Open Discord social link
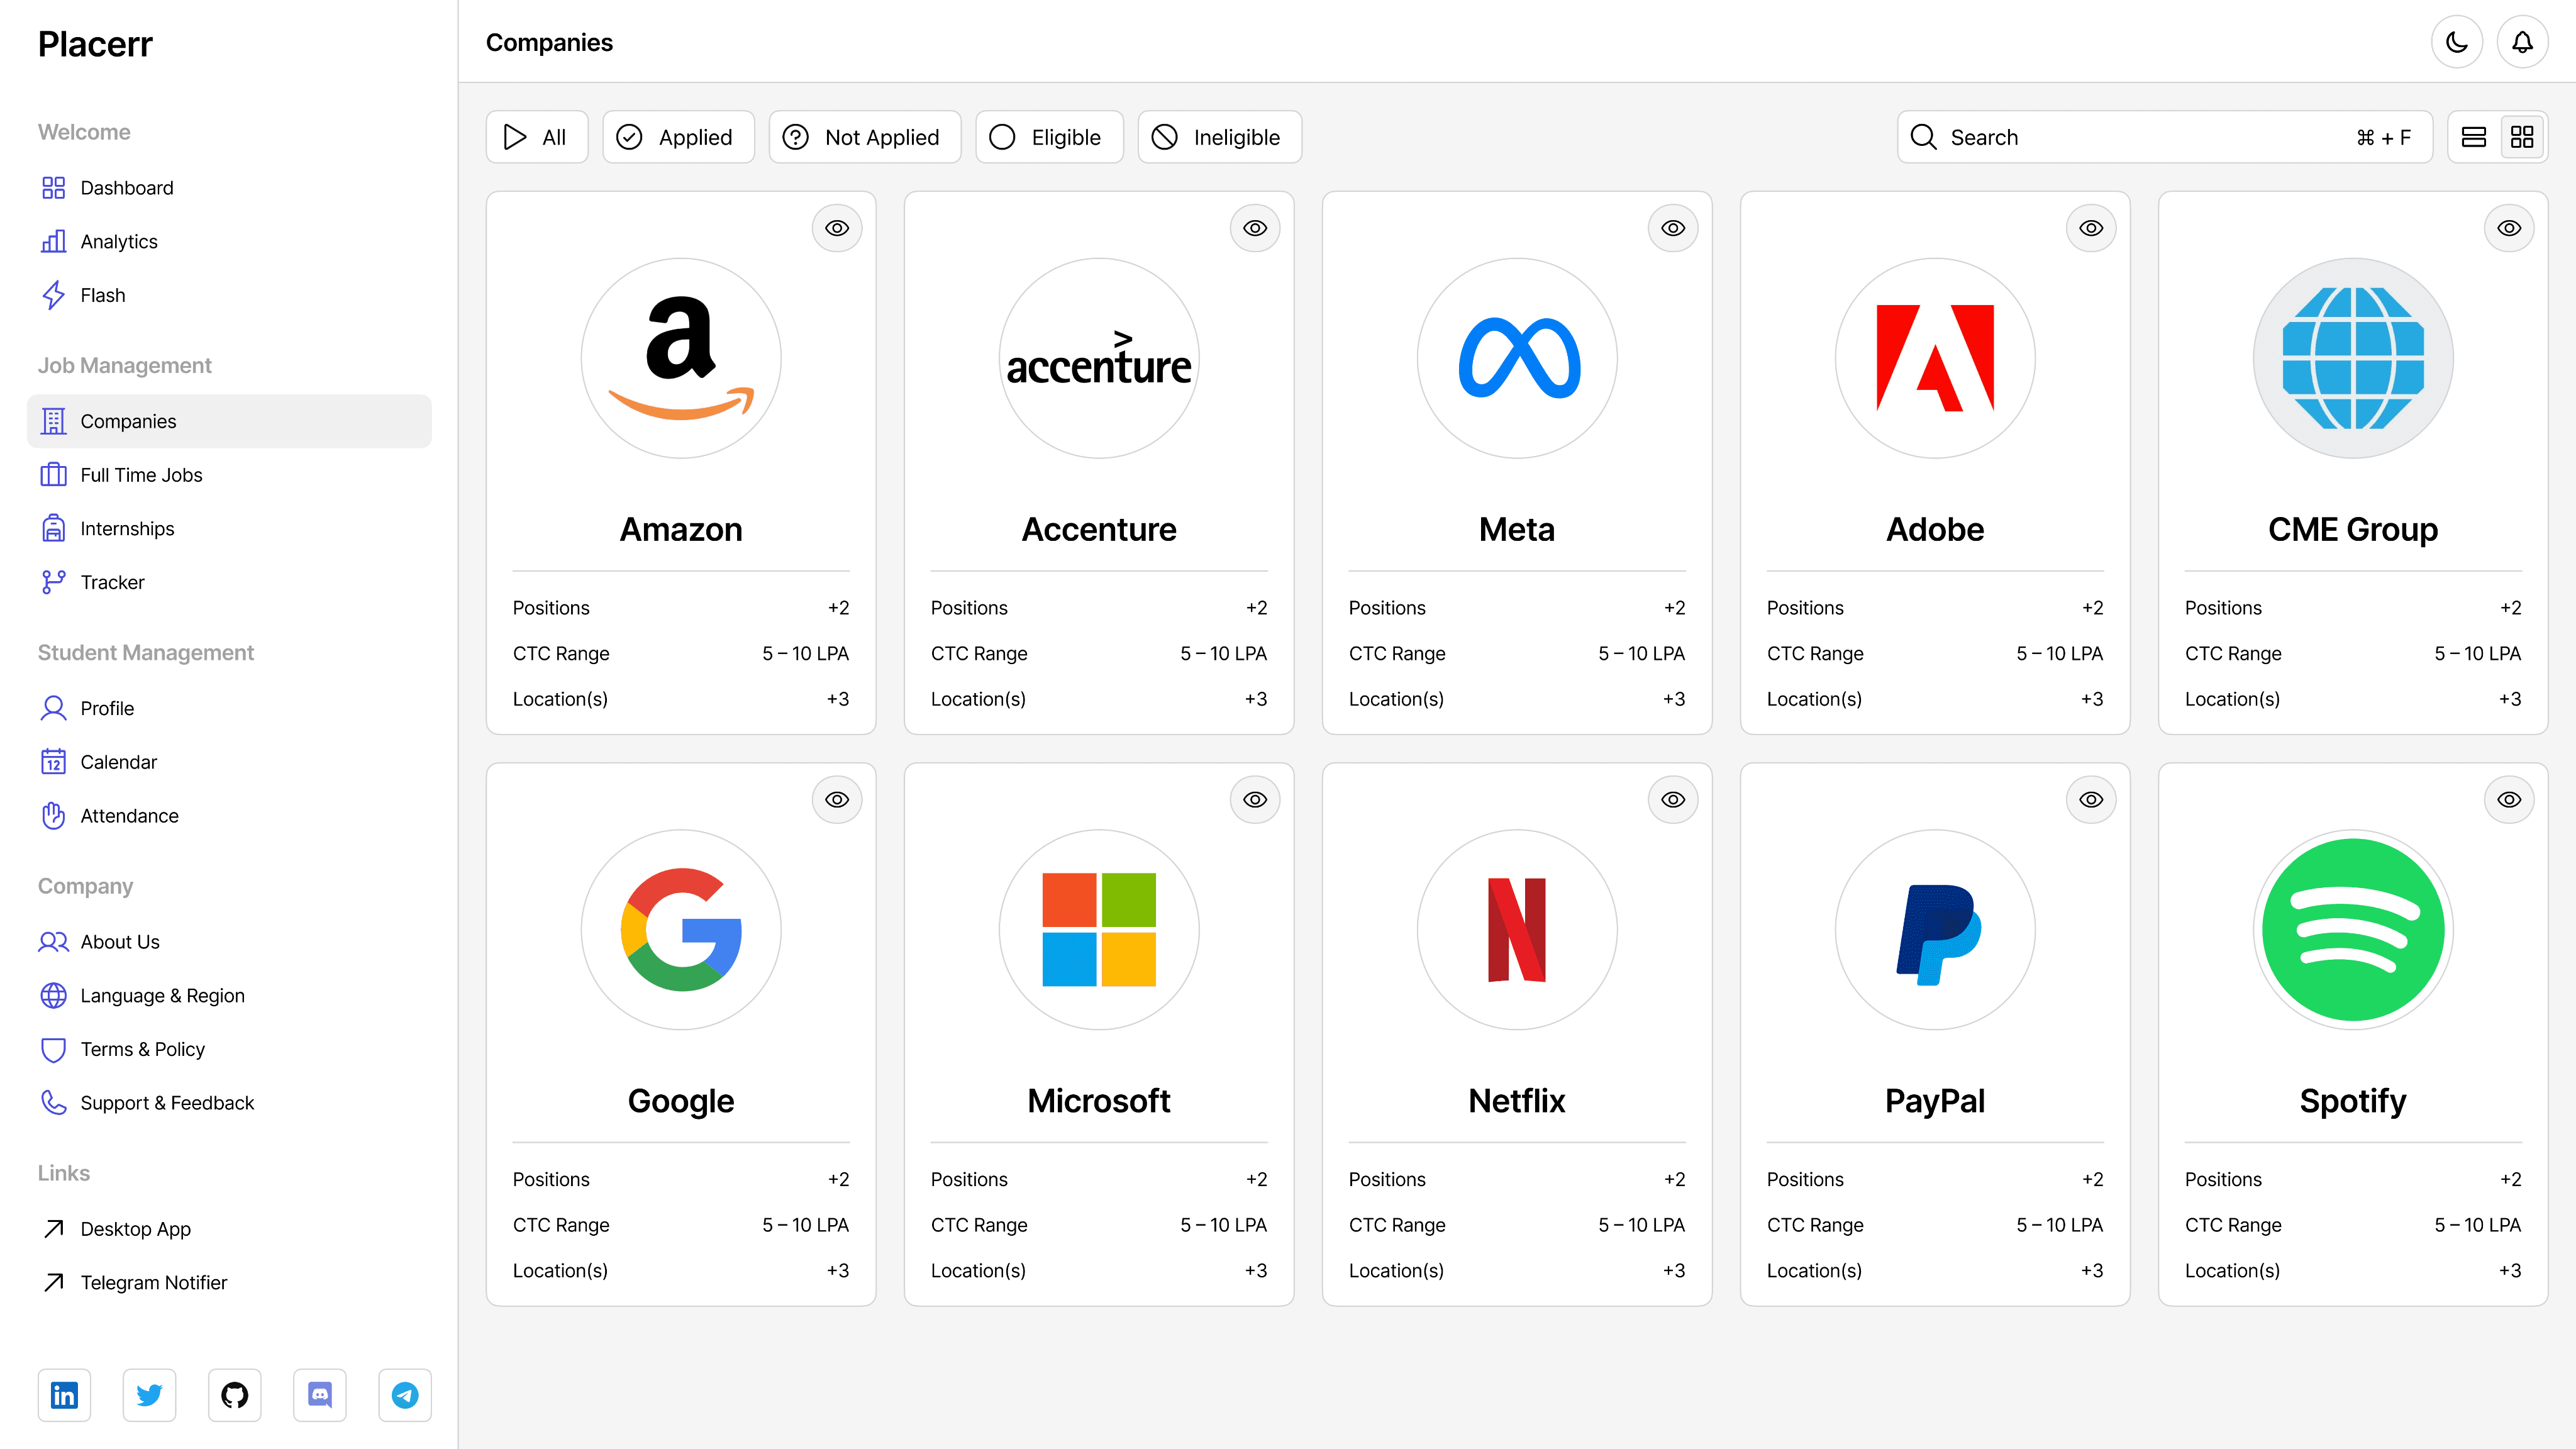2576x1449 pixels. 320,1395
